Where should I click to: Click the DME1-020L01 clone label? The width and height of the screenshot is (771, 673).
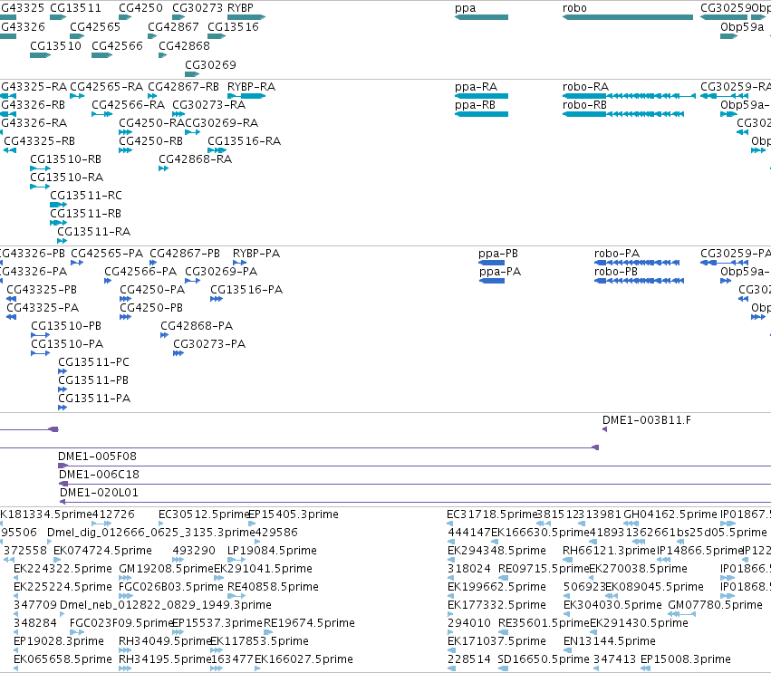[x=100, y=494]
